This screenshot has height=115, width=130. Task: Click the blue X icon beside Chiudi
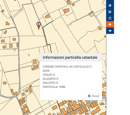[x=89, y=96]
